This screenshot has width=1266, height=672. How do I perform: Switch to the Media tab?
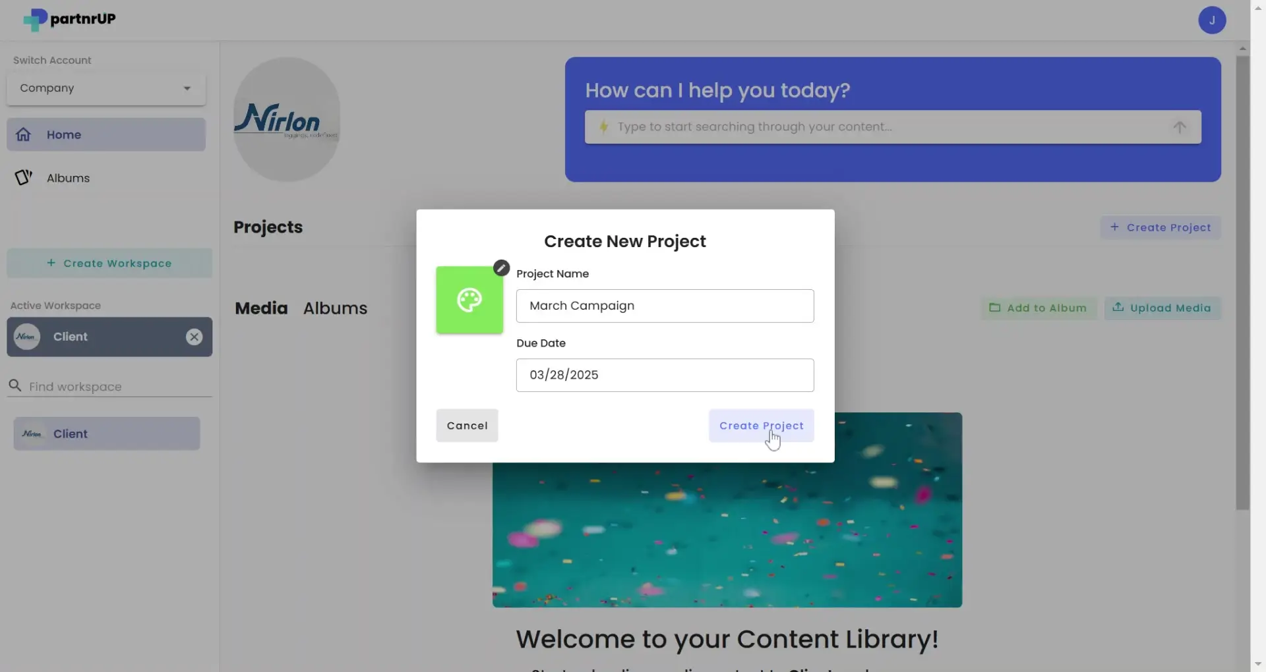coord(261,308)
